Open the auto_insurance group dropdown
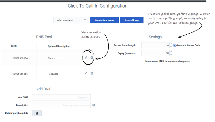215x122 pixels. (x=71, y=20)
